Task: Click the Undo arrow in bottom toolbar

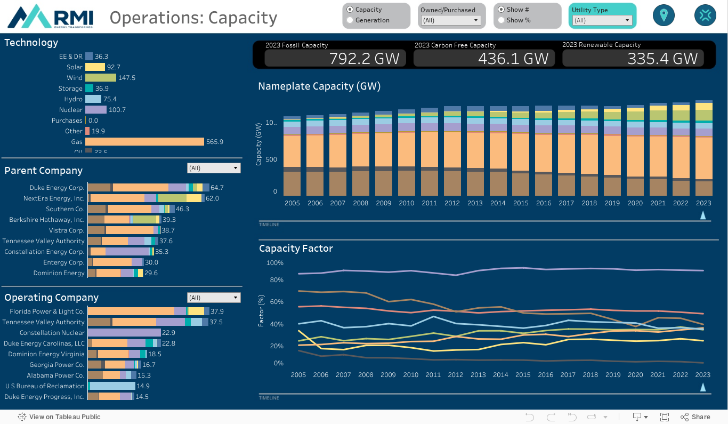Action: [529, 417]
